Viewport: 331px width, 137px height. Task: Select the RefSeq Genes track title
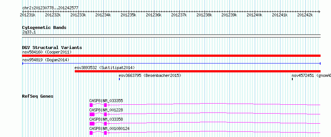tap(38, 96)
